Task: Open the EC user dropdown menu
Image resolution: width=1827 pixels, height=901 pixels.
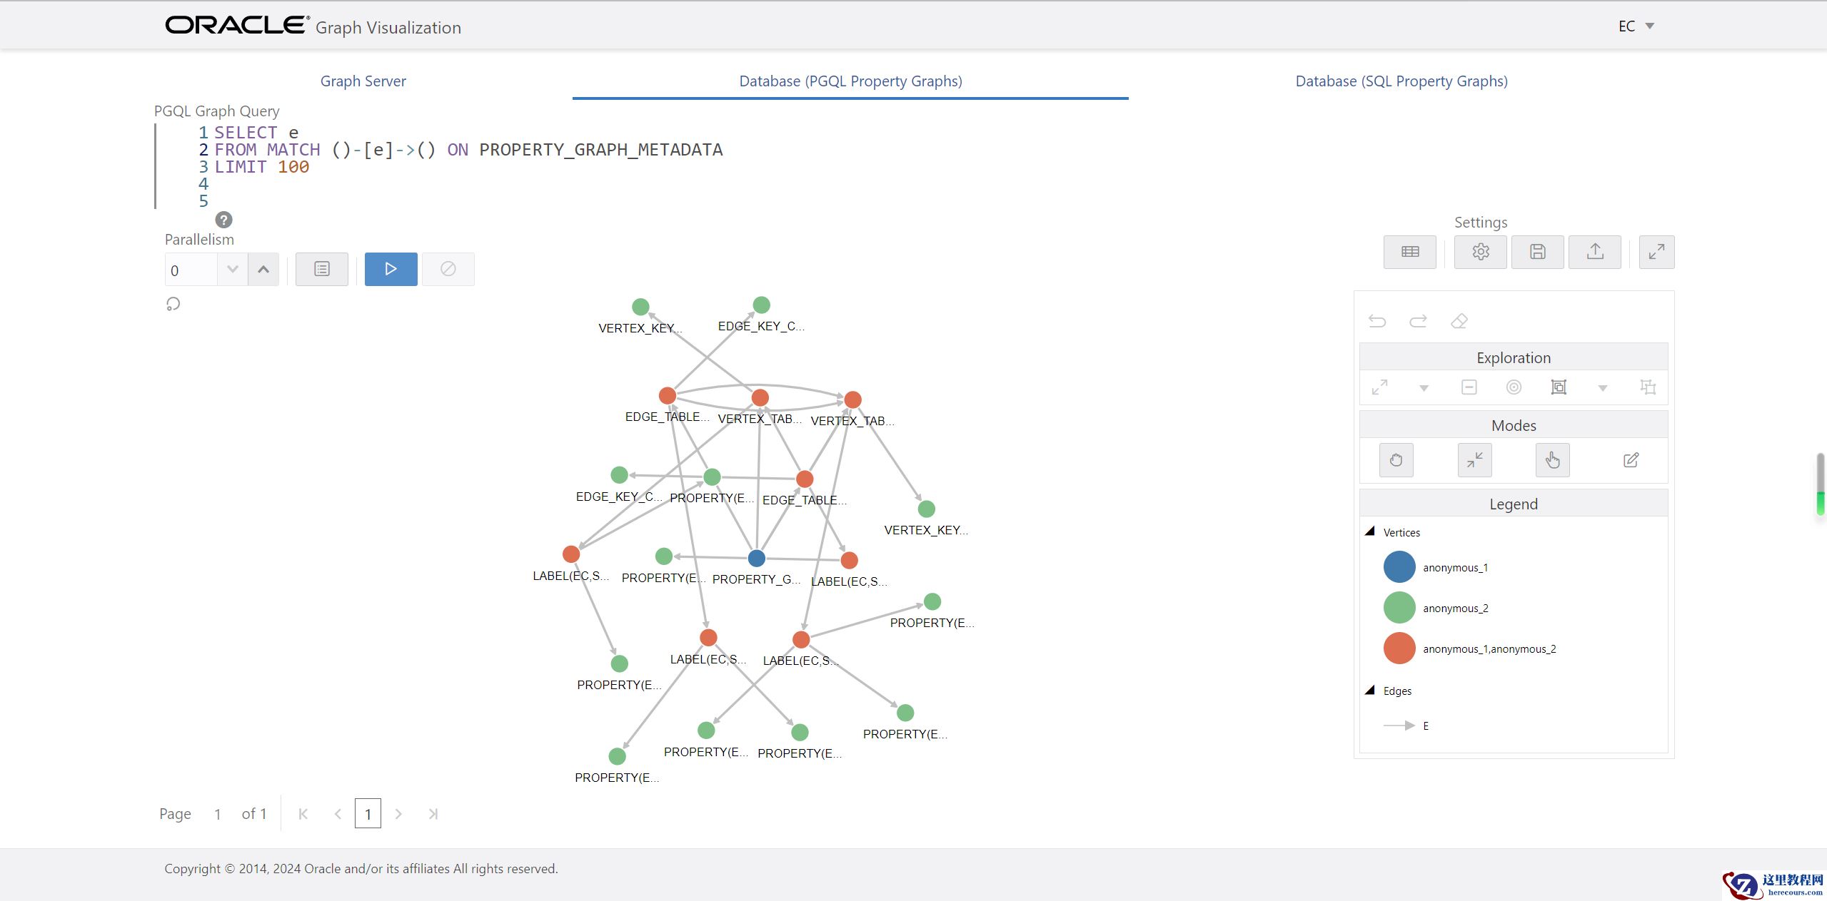Action: coord(1636,26)
